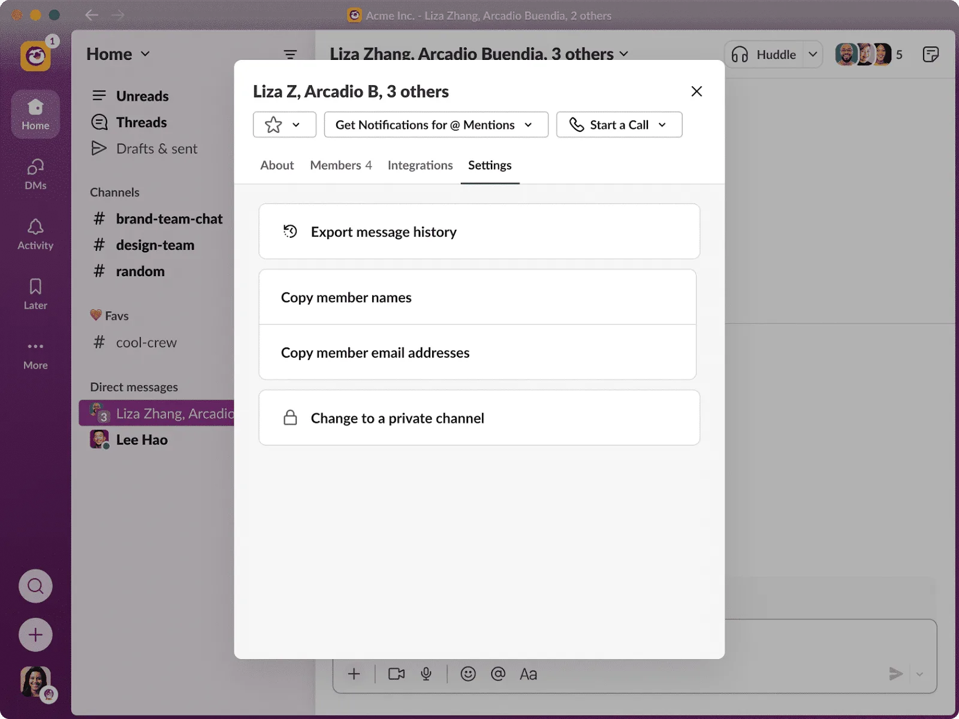Open the Activity view in the sidebar
Viewport: 959px width, 719px height.
35,233
